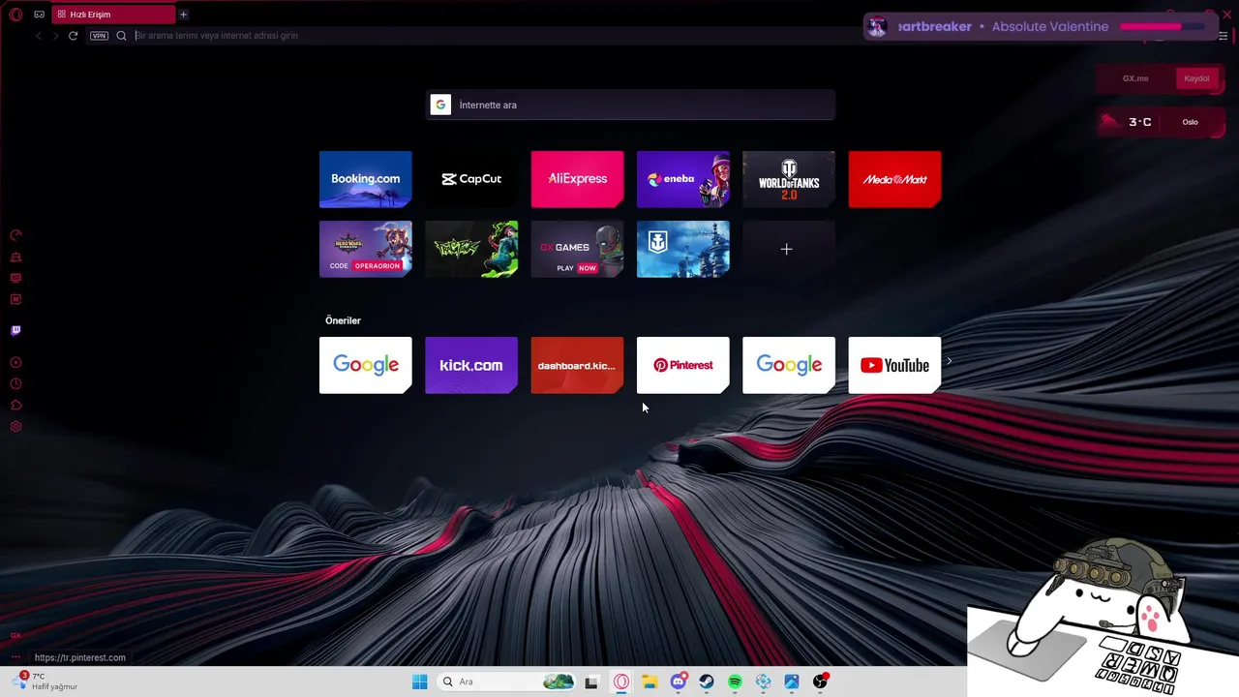The width and height of the screenshot is (1239, 697).
Task: Open Settings gear in sidebar
Action: point(15,427)
